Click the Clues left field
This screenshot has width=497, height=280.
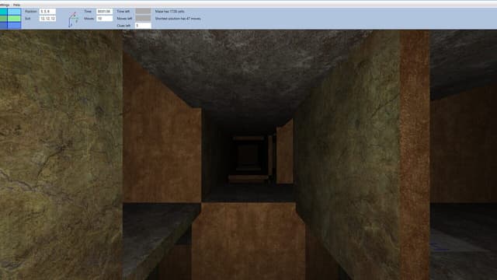click(x=143, y=26)
